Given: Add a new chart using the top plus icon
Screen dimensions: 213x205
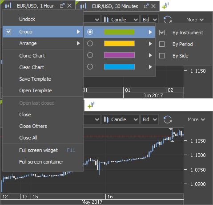Looking at the screenshot, I should (165, 6).
